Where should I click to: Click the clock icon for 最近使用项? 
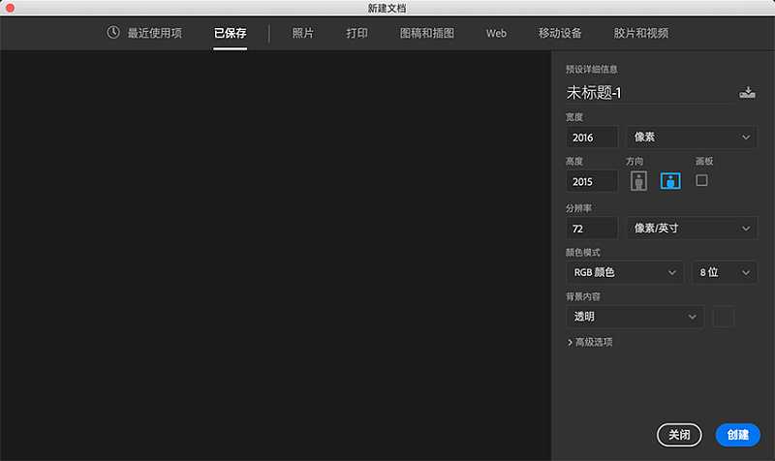113,33
